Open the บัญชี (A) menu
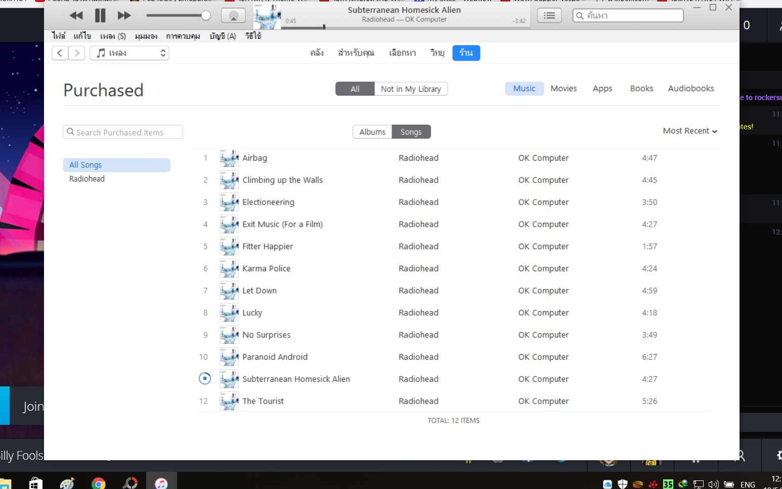 [x=223, y=36]
